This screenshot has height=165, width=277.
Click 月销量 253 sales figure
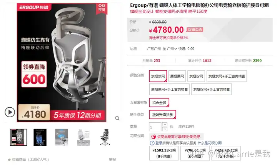pos(151,61)
